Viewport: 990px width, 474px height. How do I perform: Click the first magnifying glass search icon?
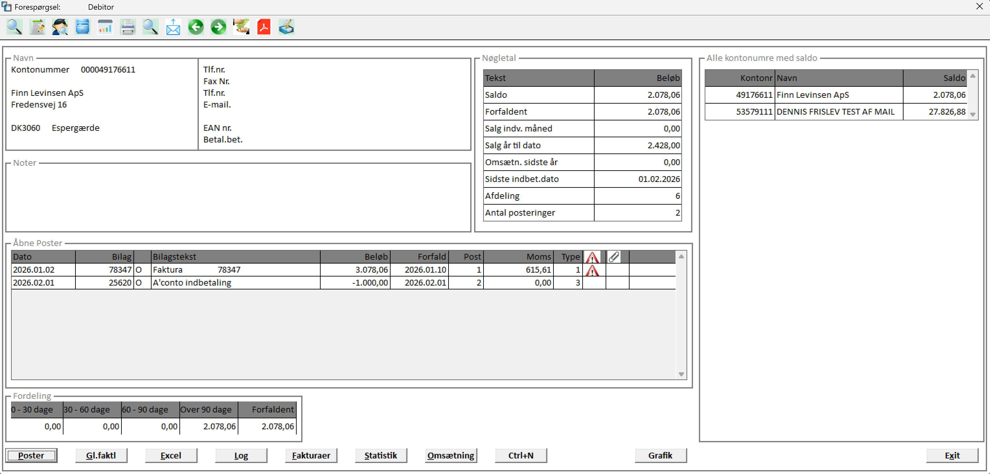(x=14, y=27)
